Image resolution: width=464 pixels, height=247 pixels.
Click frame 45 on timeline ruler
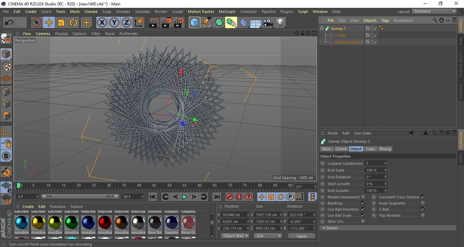(x=154, y=186)
